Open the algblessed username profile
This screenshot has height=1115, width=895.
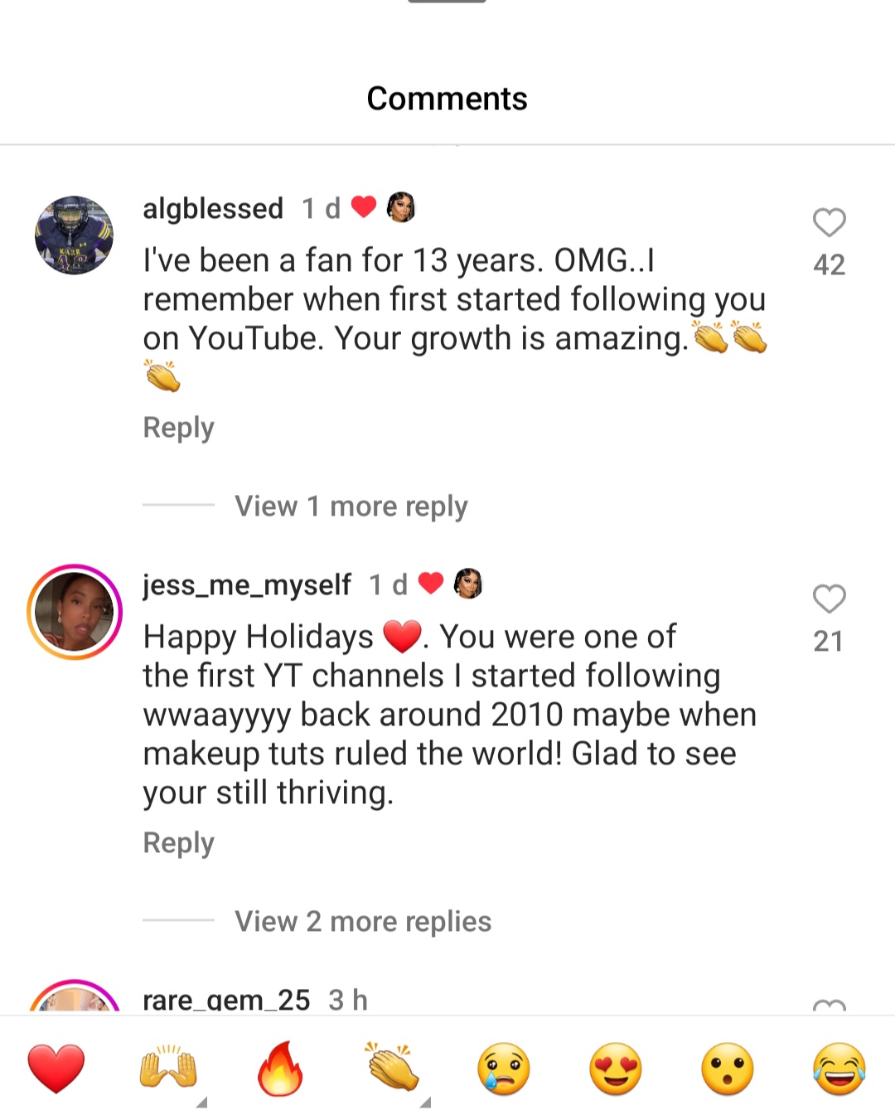213,208
